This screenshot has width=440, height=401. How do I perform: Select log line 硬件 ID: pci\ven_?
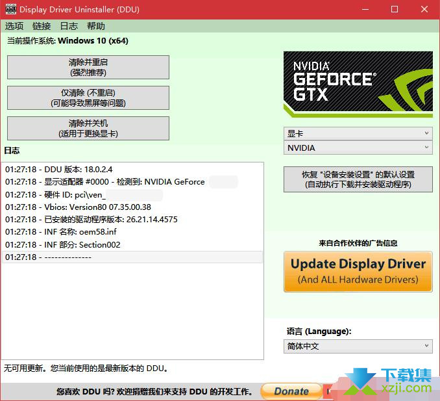tap(132, 194)
